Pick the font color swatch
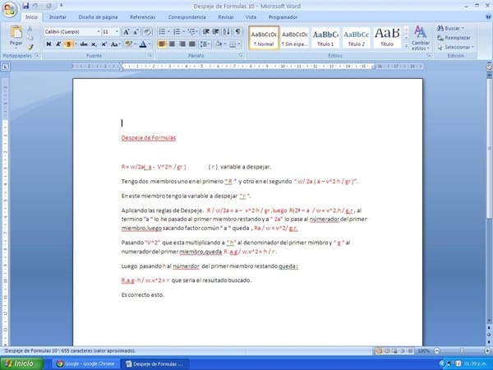The width and height of the screenshot is (493, 370). [143, 44]
